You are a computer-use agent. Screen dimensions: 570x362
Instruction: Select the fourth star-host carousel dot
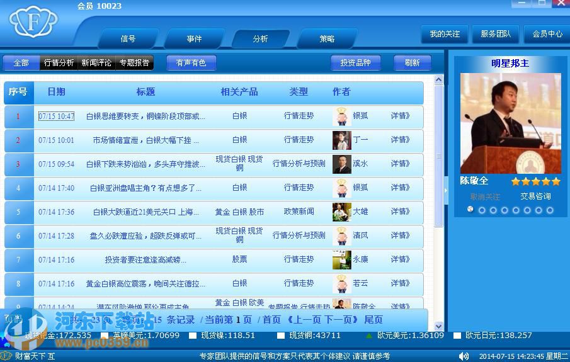pyautogui.click(x=504, y=210)
